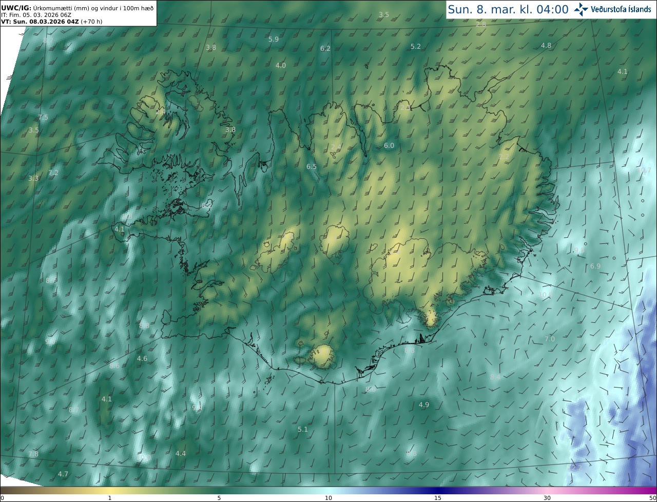The image size is (657, 502).
Task: Click the map value "4.4"
Action: 181,454
